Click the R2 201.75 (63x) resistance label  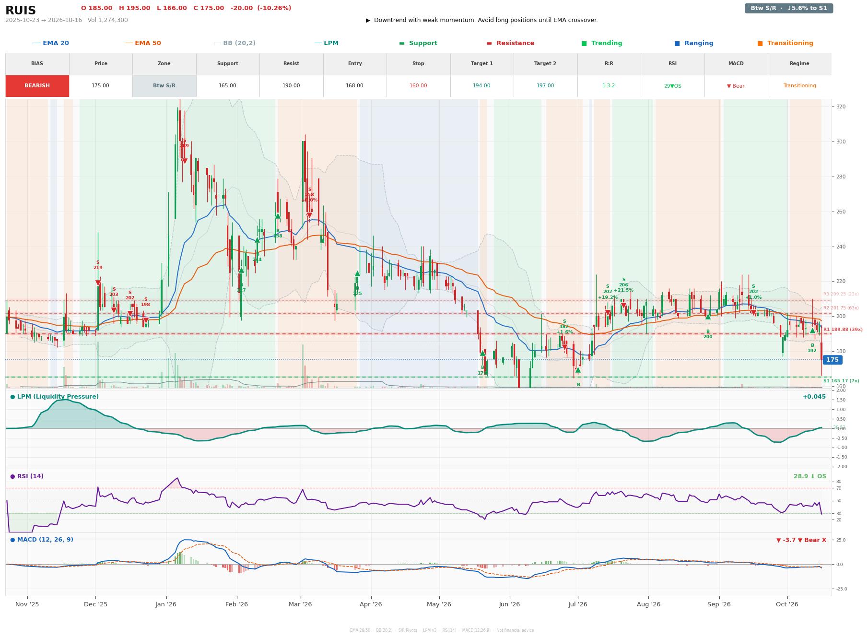[x=841, y=308]
